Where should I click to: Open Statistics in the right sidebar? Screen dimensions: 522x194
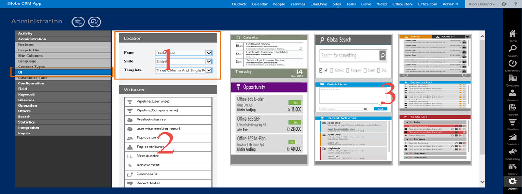tap(512, 140)
